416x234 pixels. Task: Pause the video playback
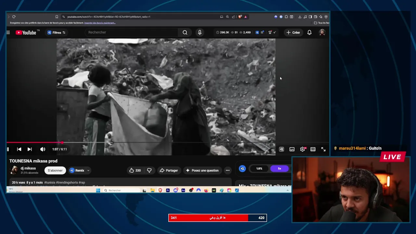(x=8, y=149)
